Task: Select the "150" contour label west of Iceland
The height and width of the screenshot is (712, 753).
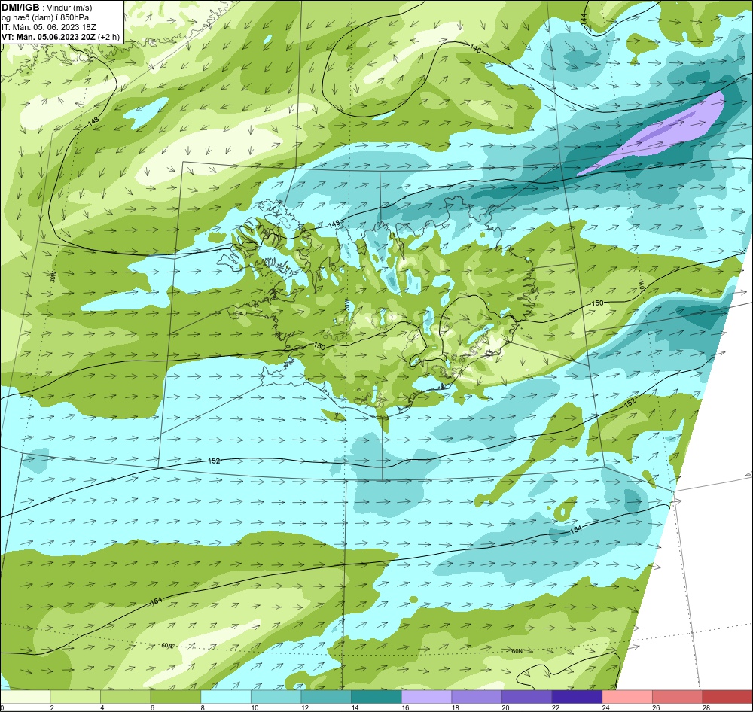Action: pyautogui.click(x=319, y=346)
